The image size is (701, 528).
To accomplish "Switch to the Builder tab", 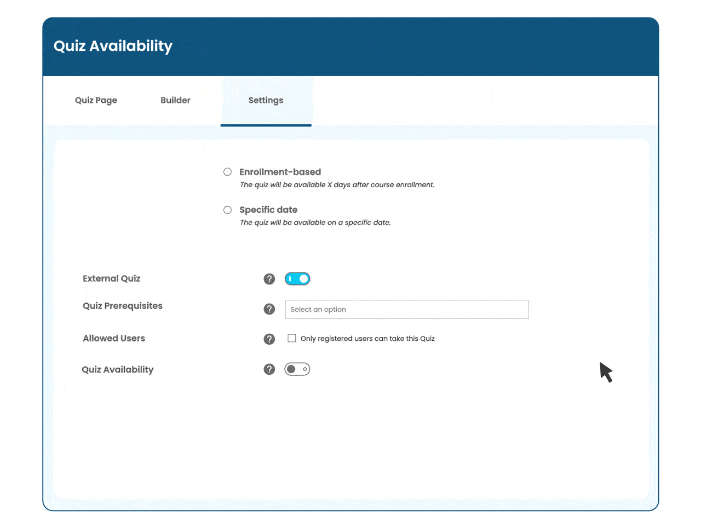I will pos(175,100).
